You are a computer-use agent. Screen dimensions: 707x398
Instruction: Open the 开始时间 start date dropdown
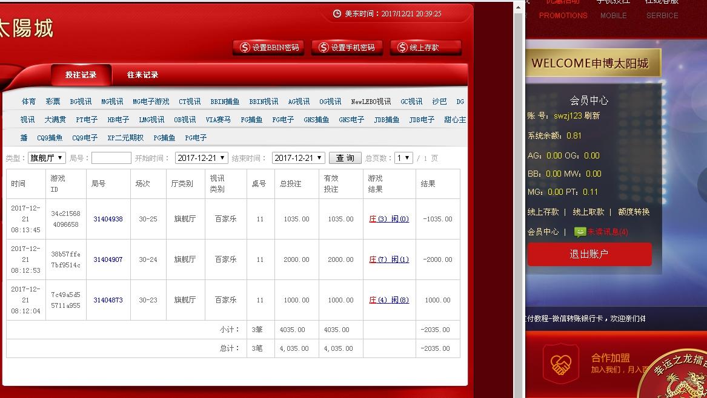coord(202,157)
